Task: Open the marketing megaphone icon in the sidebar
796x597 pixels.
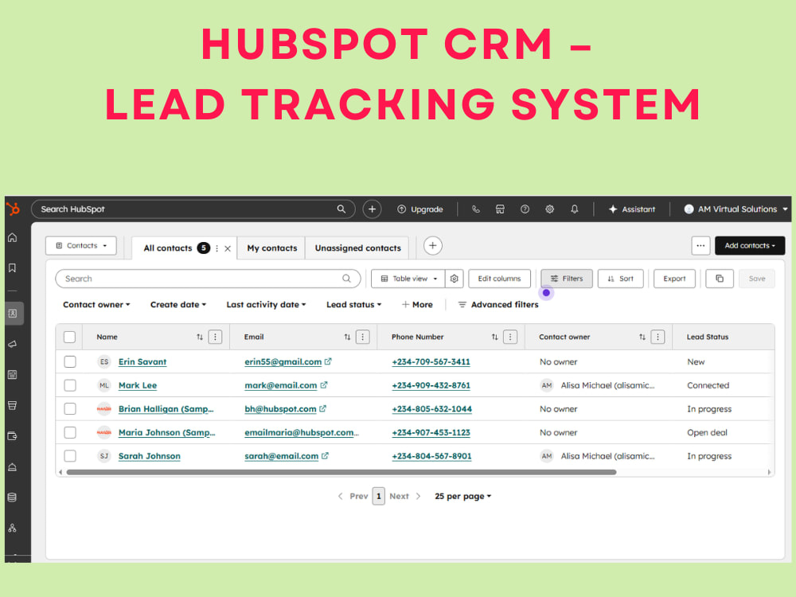Action: [13, 344]
